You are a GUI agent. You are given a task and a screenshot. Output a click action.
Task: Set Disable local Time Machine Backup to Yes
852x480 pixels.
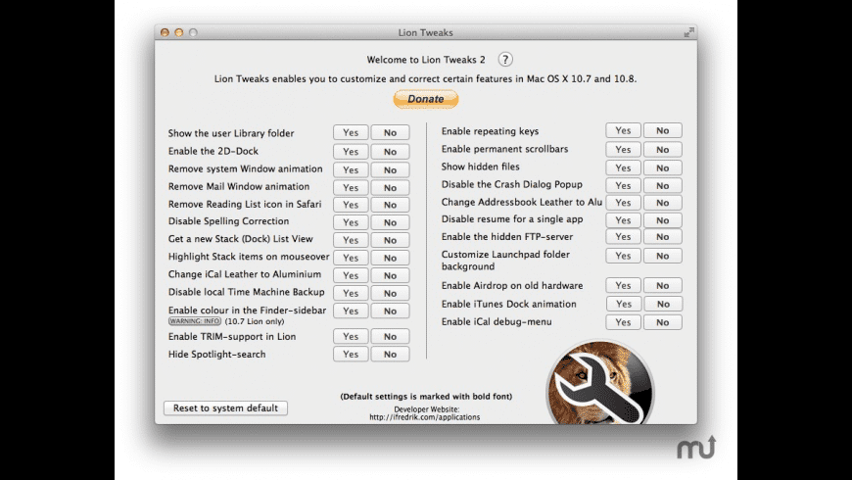tap(351, 293)
